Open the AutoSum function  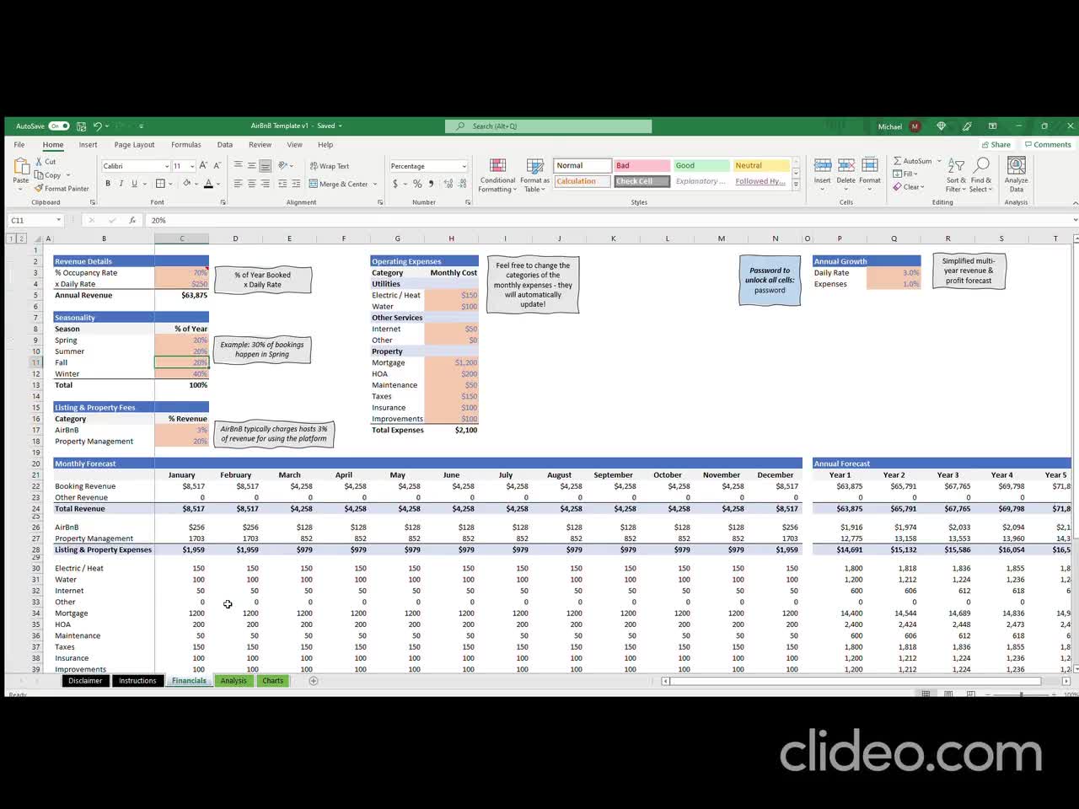[914, 160]
